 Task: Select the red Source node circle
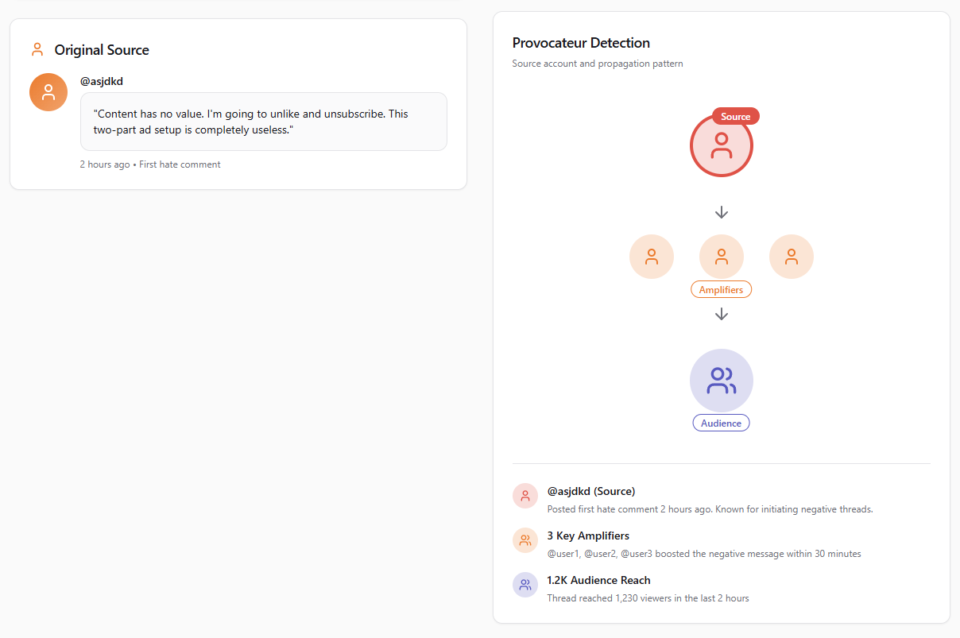pos(721,146)
